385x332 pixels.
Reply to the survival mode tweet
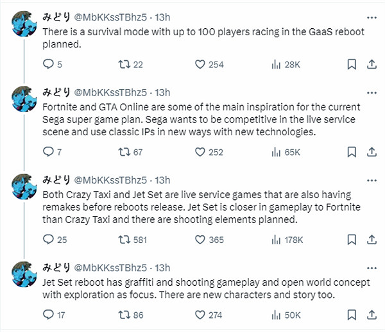[48, 64]
